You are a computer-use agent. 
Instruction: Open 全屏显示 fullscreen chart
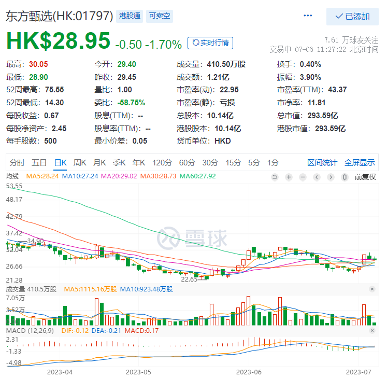coord(360,163)
